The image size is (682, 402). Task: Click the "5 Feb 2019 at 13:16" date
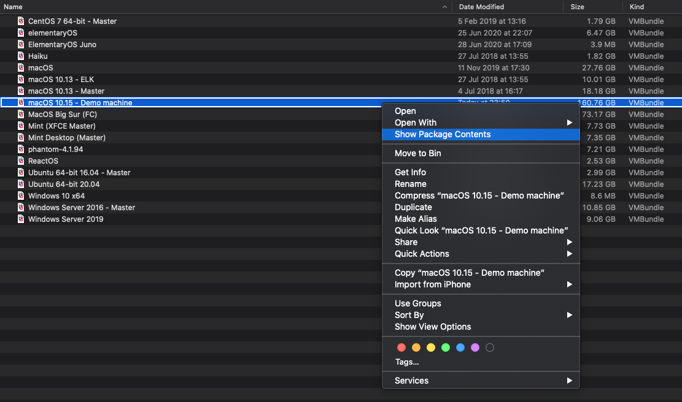click(492, 21)
